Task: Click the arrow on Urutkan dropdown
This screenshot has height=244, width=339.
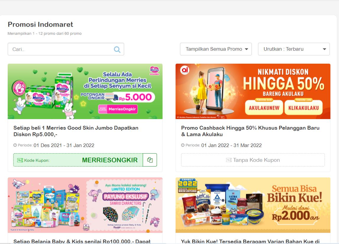Action: point(324,49)
